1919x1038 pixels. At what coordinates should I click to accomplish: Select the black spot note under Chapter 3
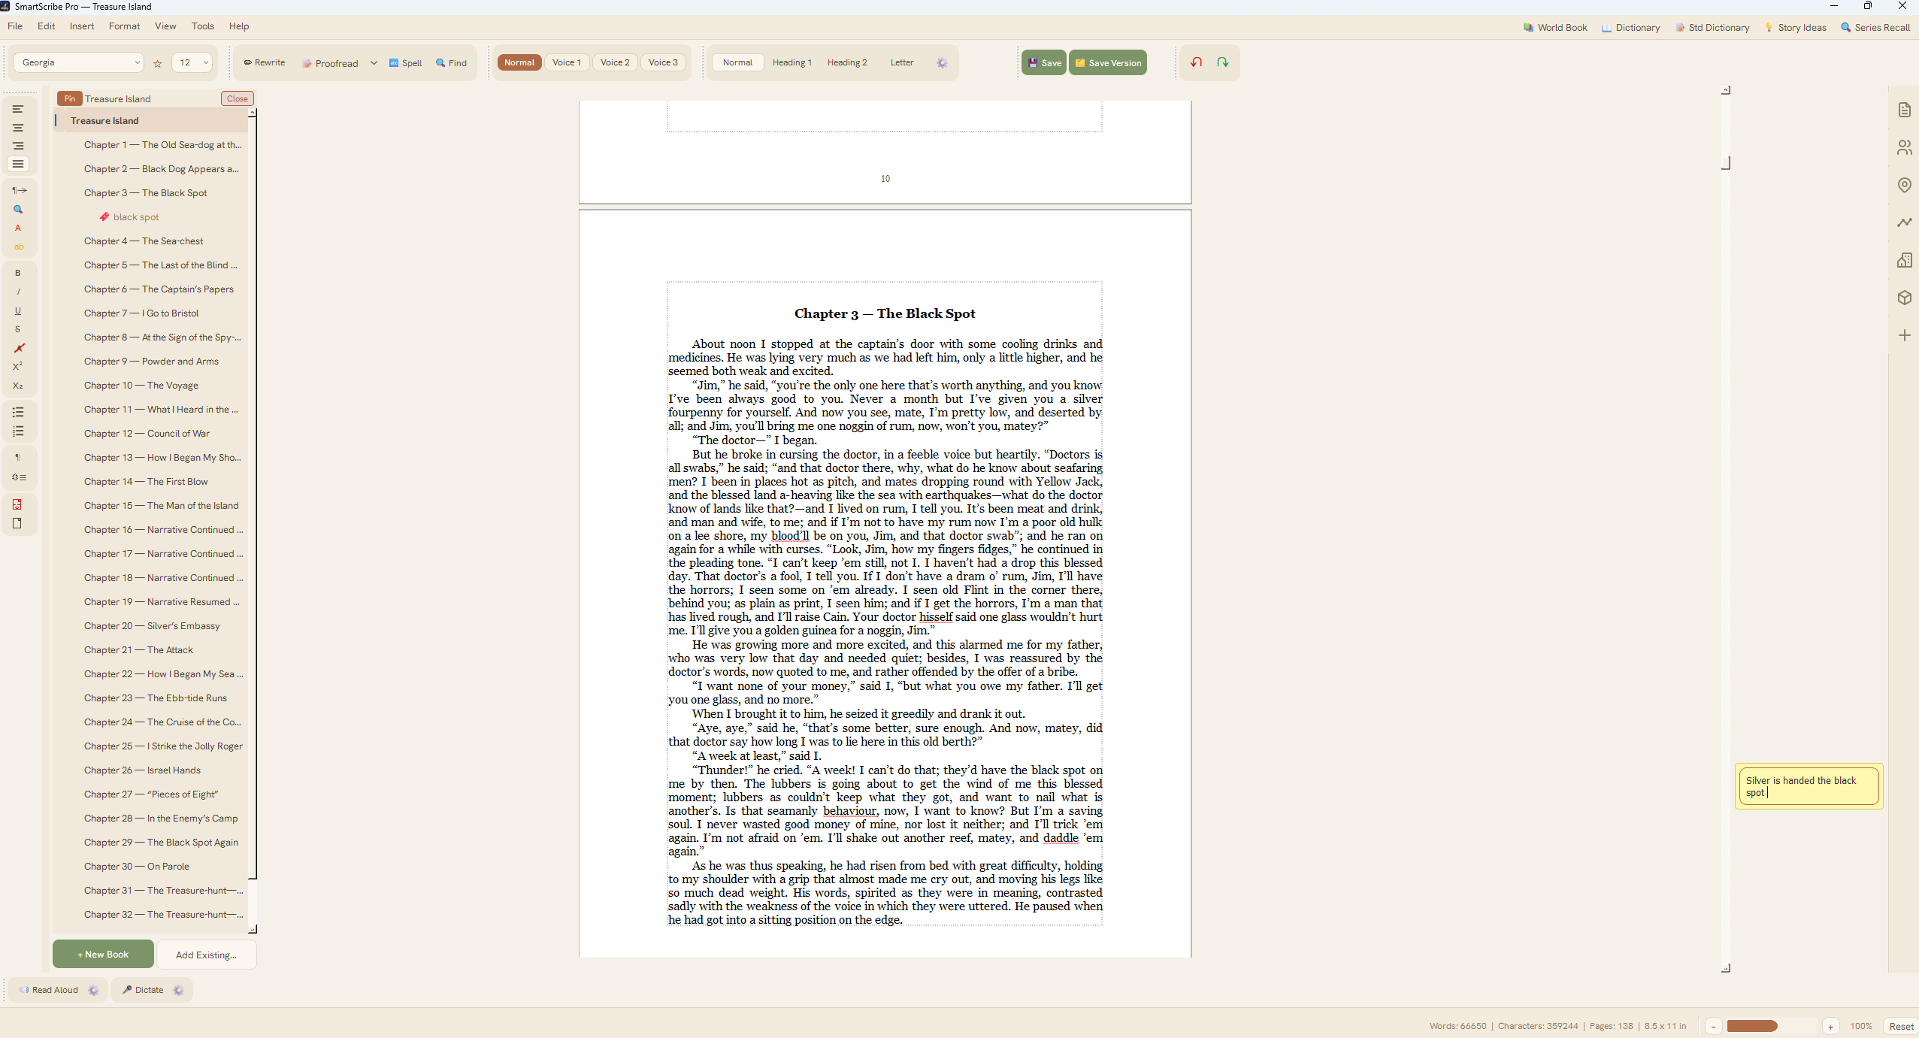(x=136, y=217)
